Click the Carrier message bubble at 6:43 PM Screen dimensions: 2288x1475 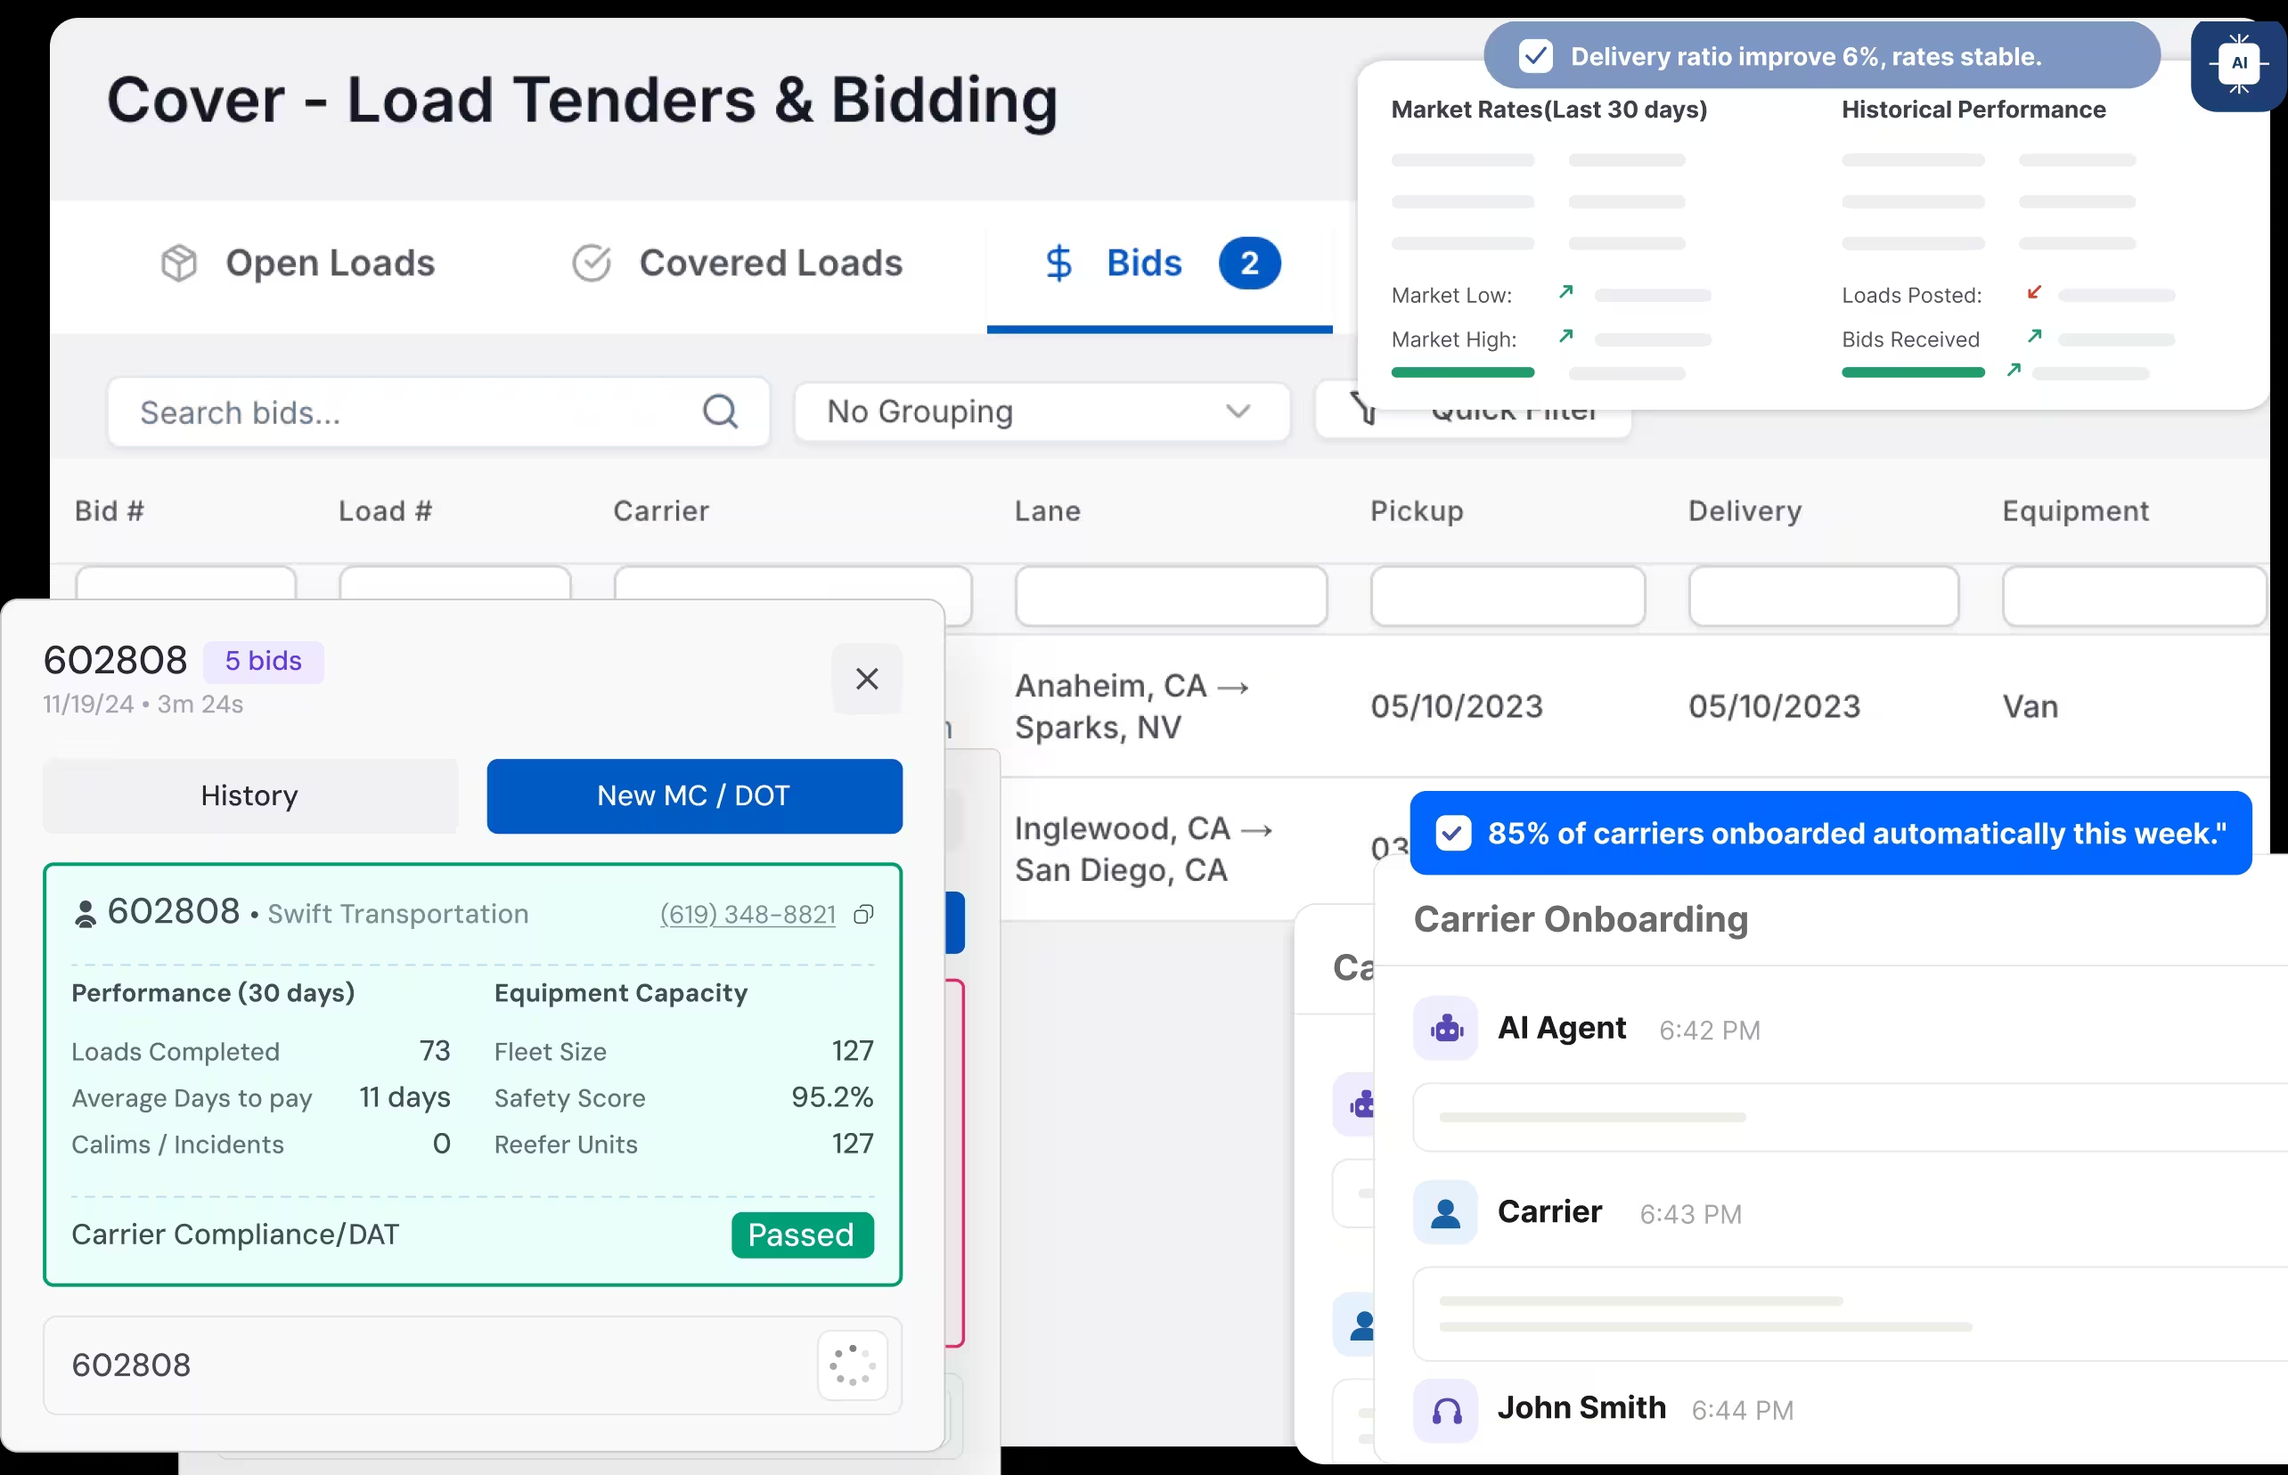click(1849, 1313)
